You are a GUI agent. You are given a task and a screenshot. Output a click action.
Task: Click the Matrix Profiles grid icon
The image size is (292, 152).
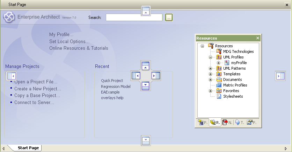tap(219, 85)
